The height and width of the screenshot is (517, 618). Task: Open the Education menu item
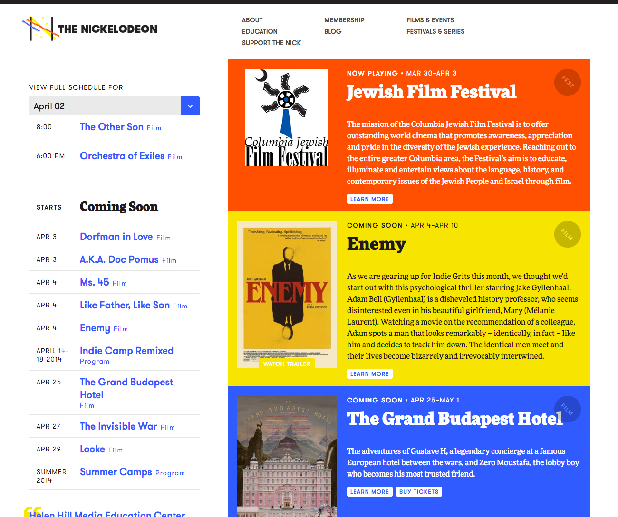[x=260, y=31]
